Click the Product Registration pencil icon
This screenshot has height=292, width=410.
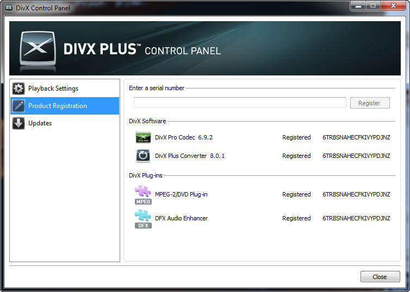pos(18,106)
